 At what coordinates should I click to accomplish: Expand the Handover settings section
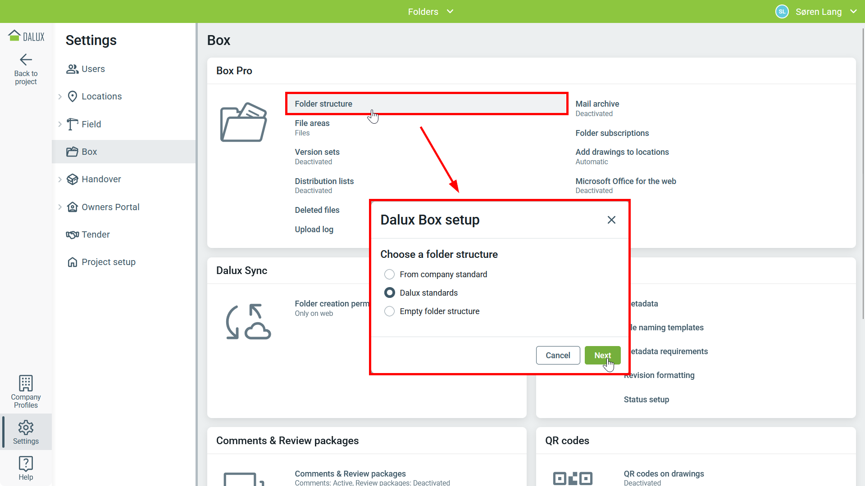tap(60, 180)
